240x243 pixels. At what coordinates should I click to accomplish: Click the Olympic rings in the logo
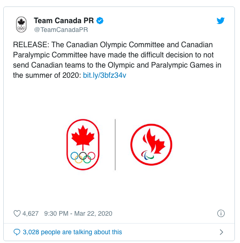click(x=83, y=157)
